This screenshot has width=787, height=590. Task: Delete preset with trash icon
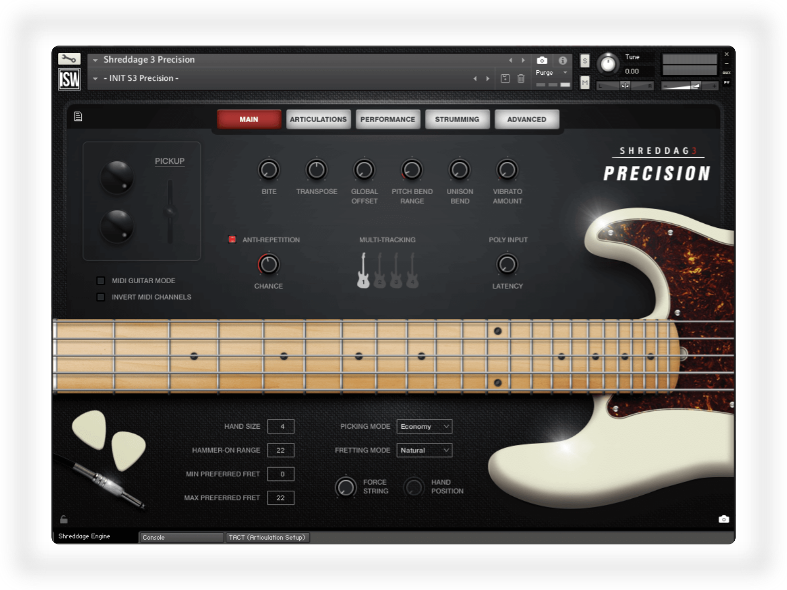tap(521, 78)
